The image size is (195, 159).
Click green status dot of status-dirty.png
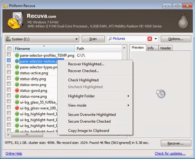point(17,79)
